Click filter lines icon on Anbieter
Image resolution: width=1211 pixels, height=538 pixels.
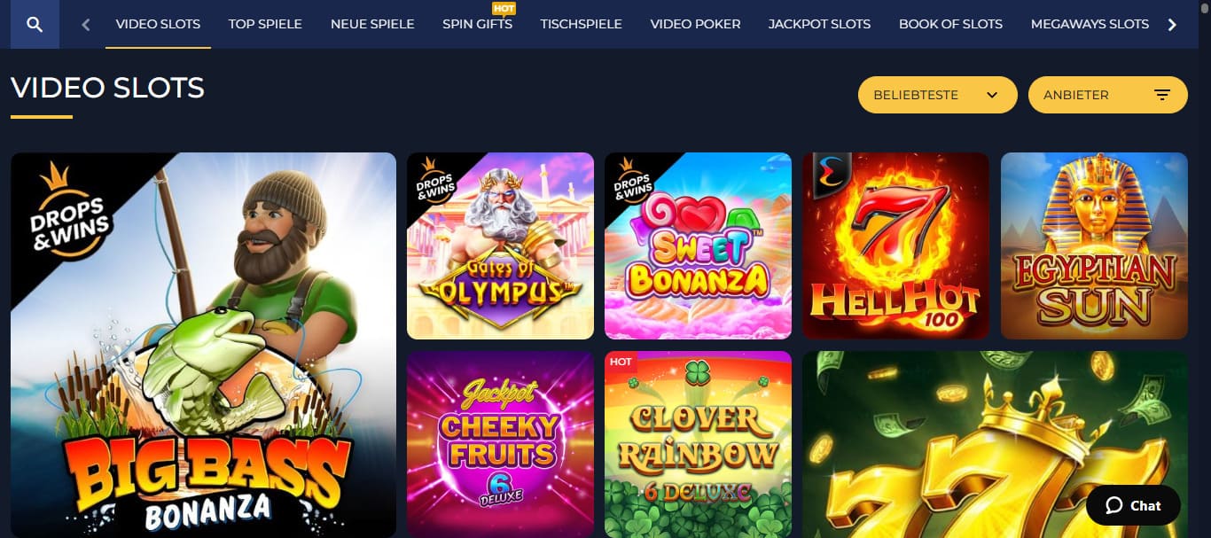tap(1162, 95)
